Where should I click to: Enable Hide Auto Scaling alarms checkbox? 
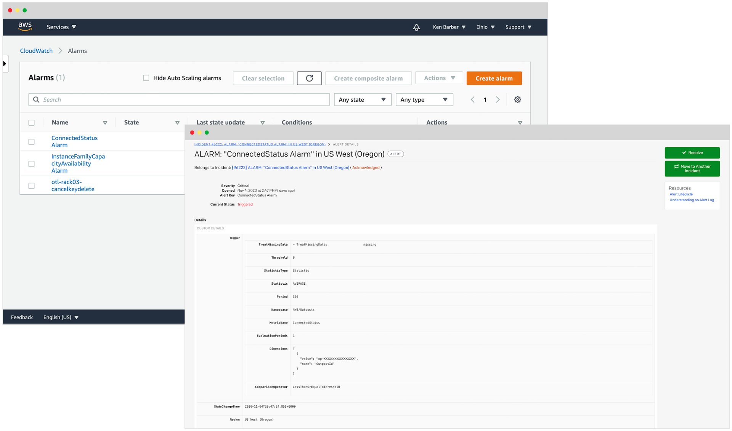[146, 78]
